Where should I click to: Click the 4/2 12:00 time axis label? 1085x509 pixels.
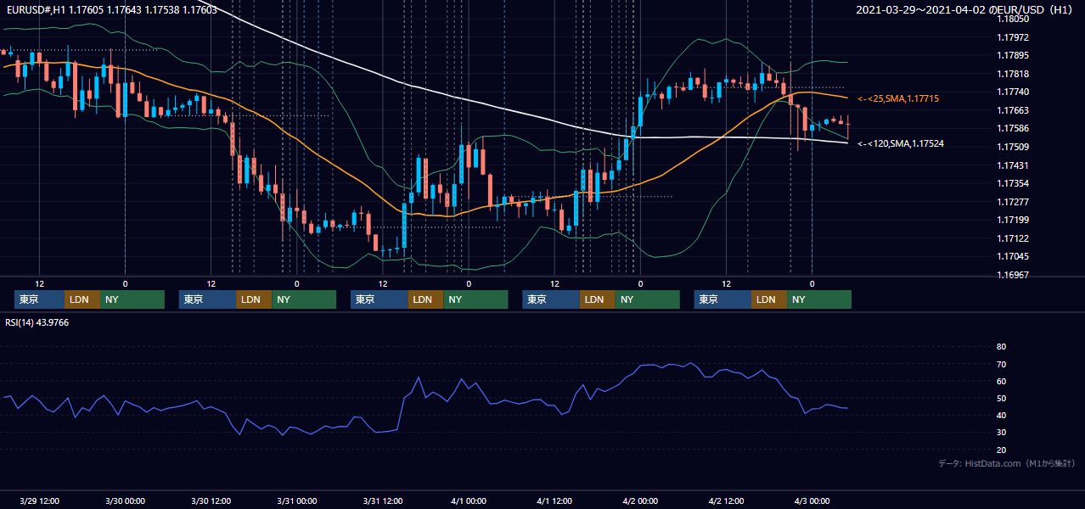(x=727, y=500)
